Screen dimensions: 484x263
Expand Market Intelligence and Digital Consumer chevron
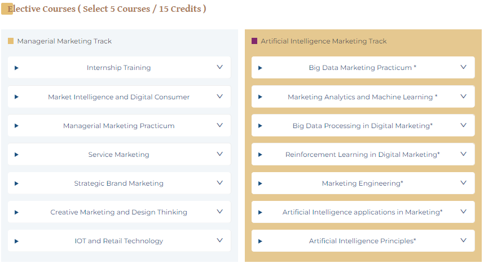(220, 97)
